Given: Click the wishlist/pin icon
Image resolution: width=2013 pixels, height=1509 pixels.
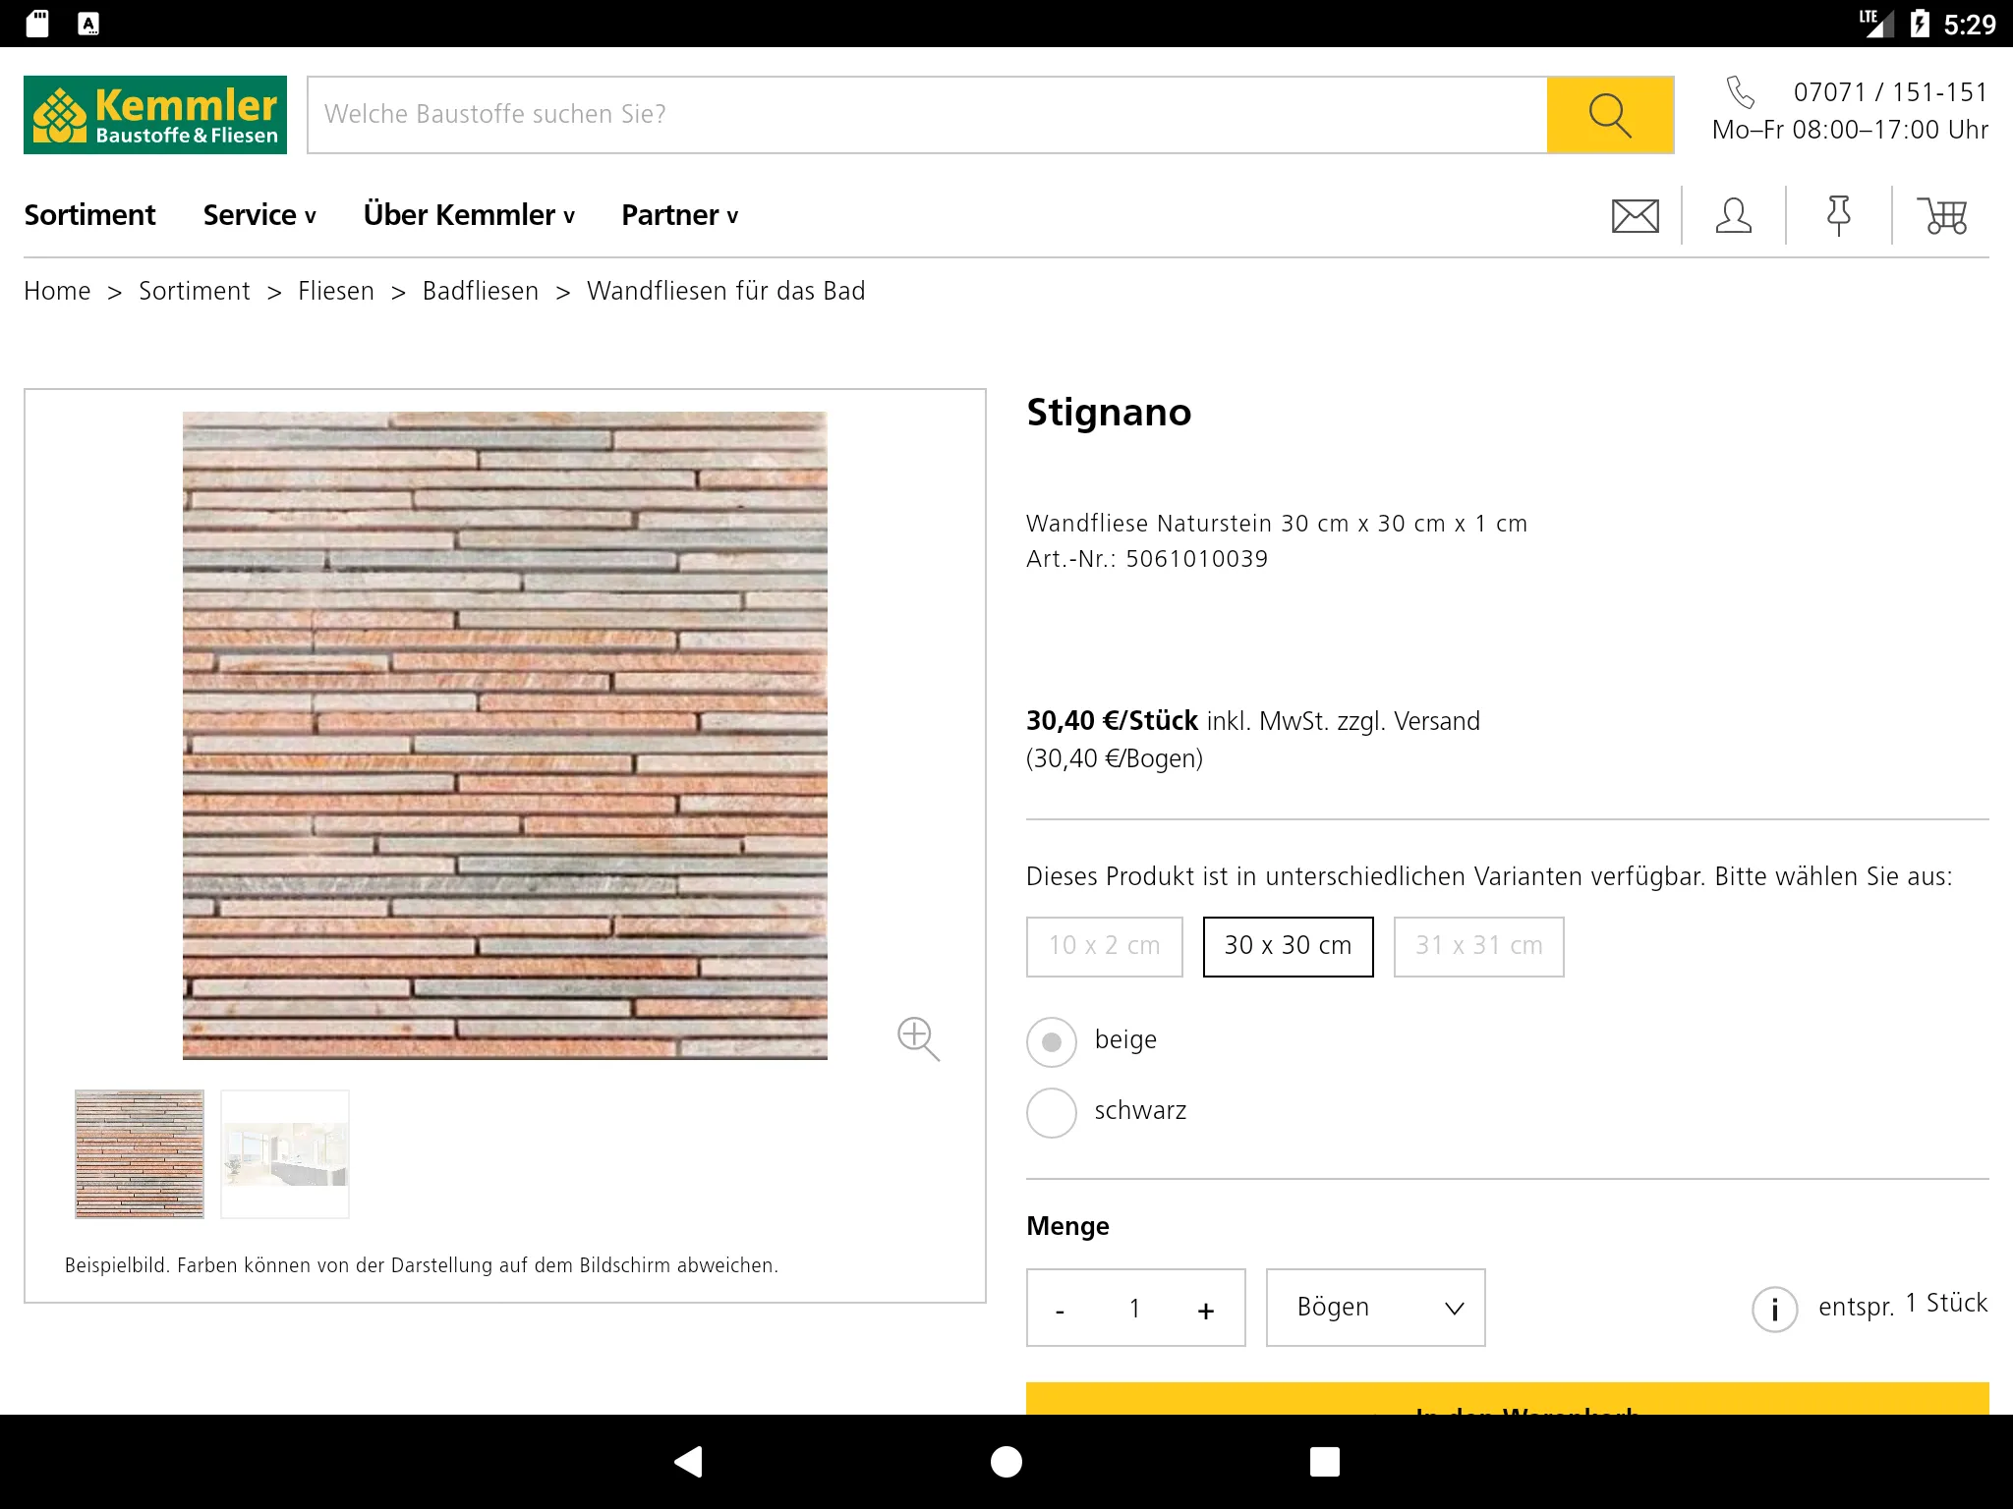Looking at the screenshot, I should pyautogui.click(x=1835, y=214).
